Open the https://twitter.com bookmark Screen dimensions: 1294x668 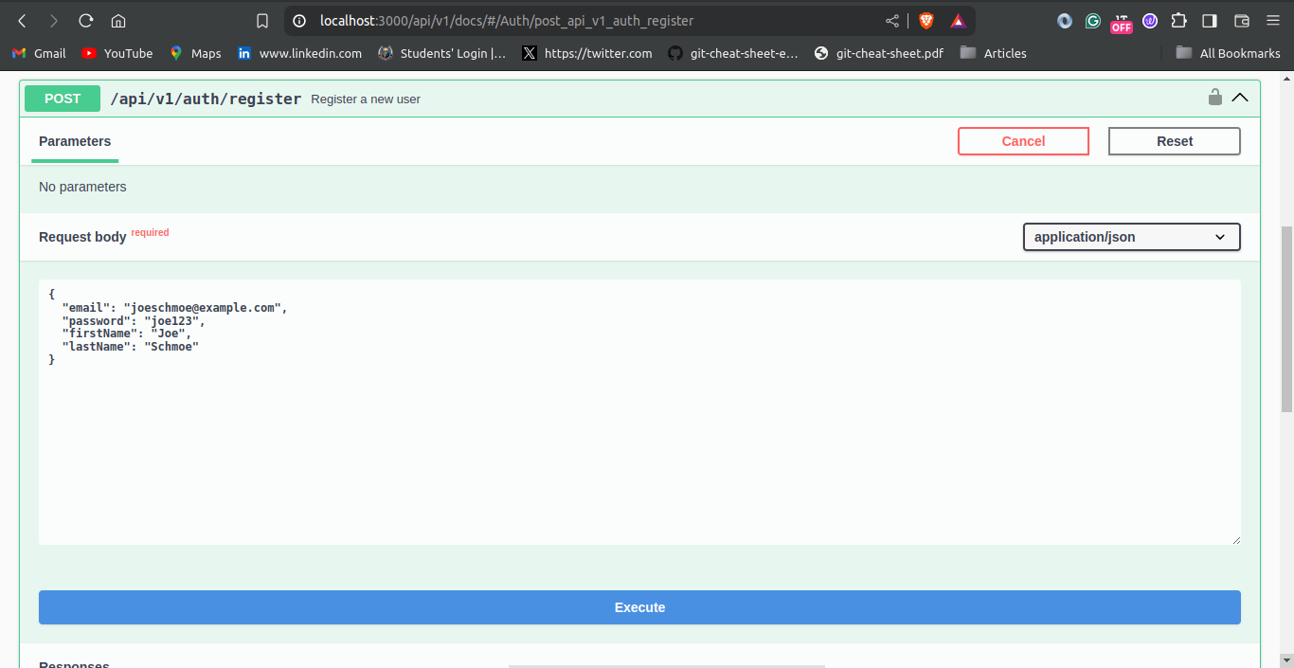587,53
